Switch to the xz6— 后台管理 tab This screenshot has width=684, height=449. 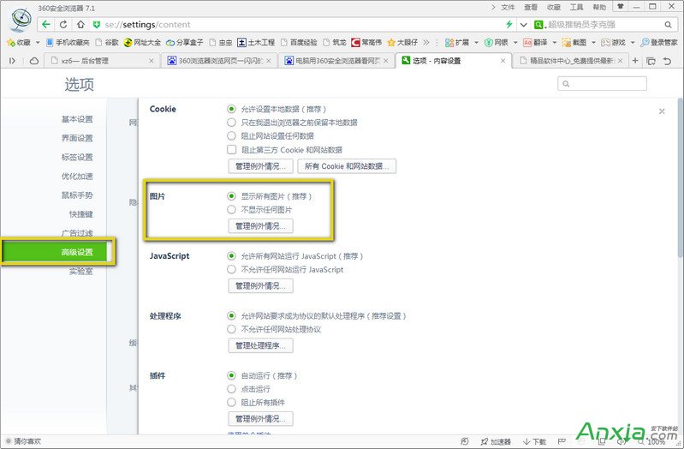(102, 61)
